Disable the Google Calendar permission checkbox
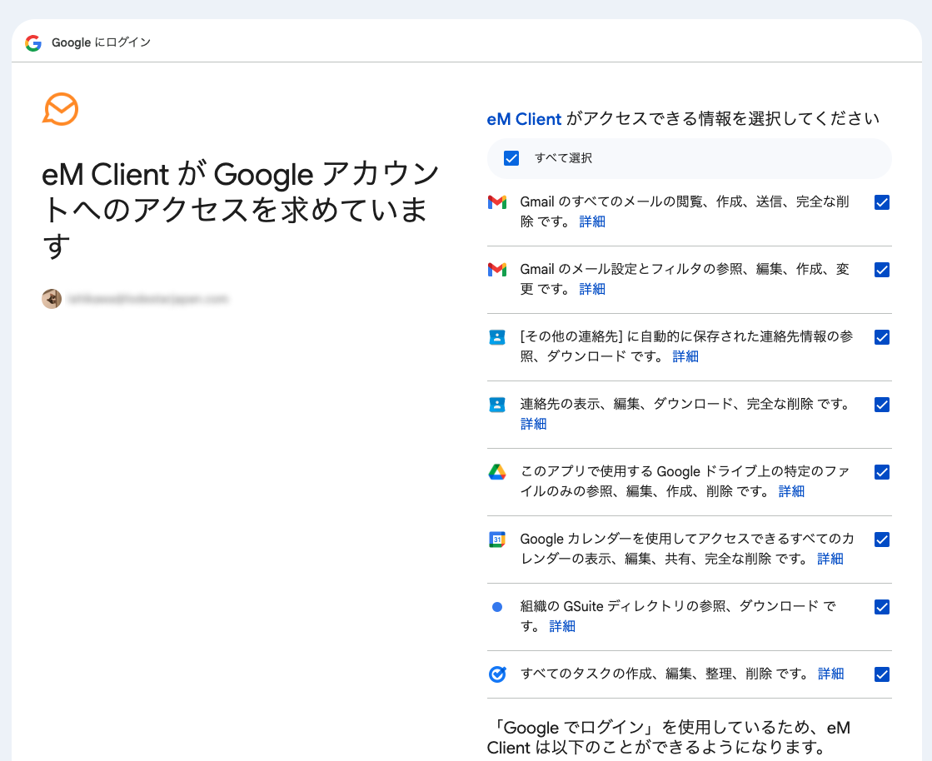The image size is (932, 761). 882,540
